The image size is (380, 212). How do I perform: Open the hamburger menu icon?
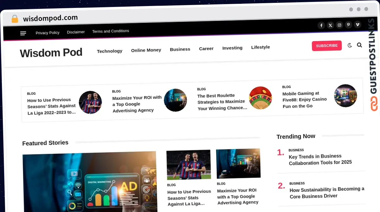23,33
